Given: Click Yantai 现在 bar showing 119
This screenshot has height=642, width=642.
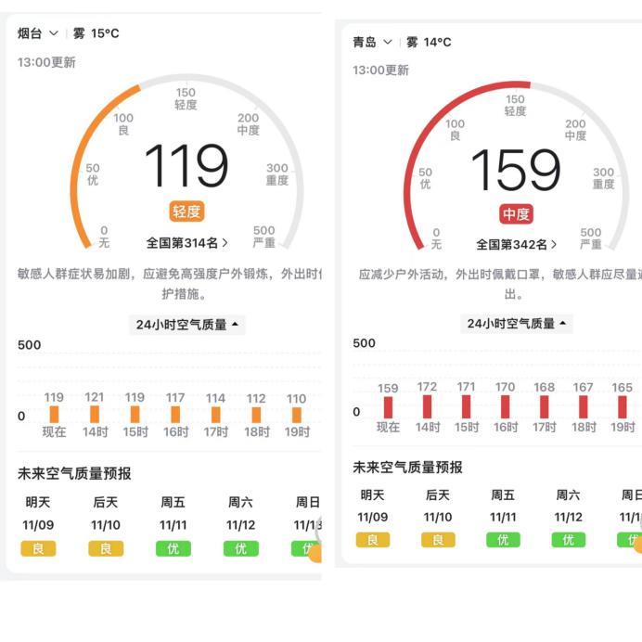Looking at the screenshot, I should (x=54, y=414).
